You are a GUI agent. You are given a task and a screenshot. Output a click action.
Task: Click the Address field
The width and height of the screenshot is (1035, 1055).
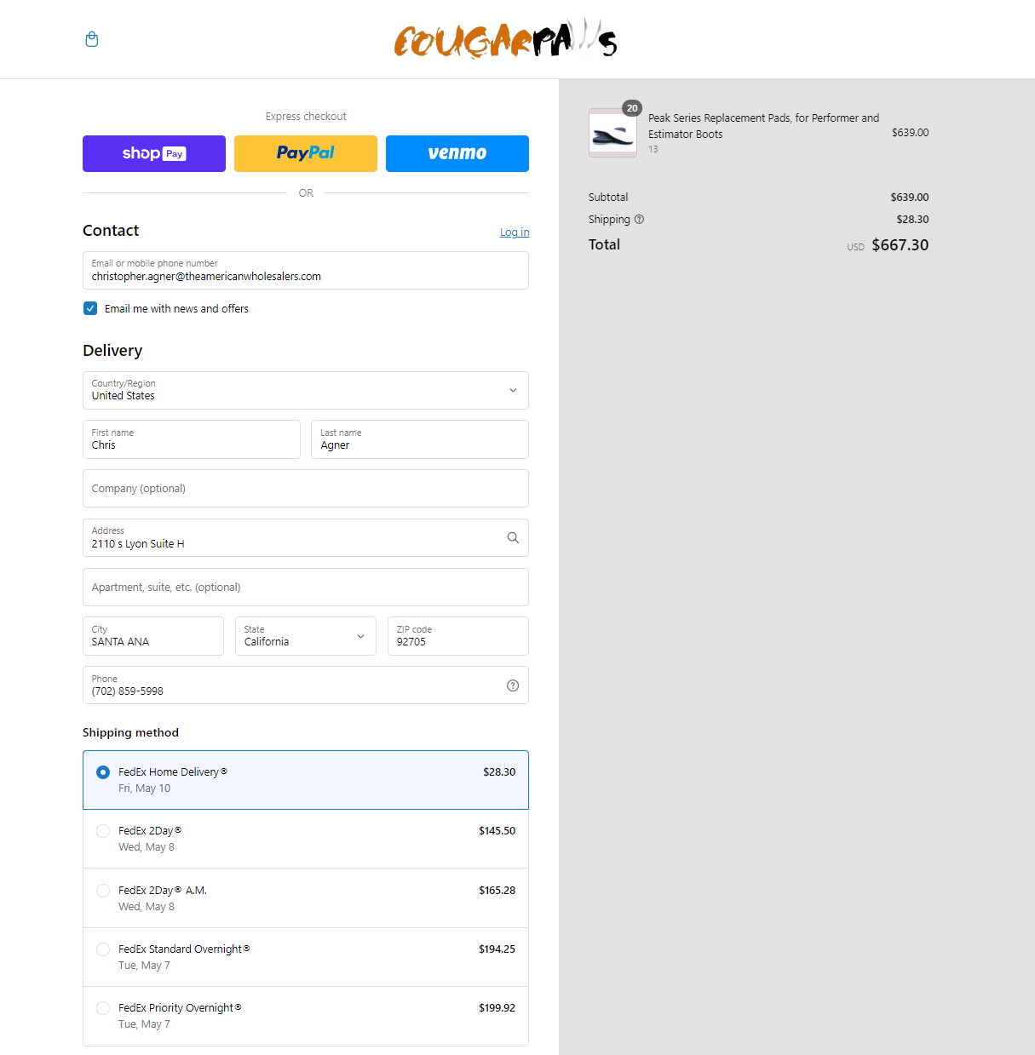(x=306, y=537)
